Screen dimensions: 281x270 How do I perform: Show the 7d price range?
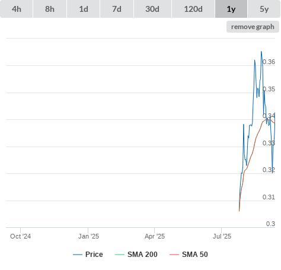tap(117, 9)
